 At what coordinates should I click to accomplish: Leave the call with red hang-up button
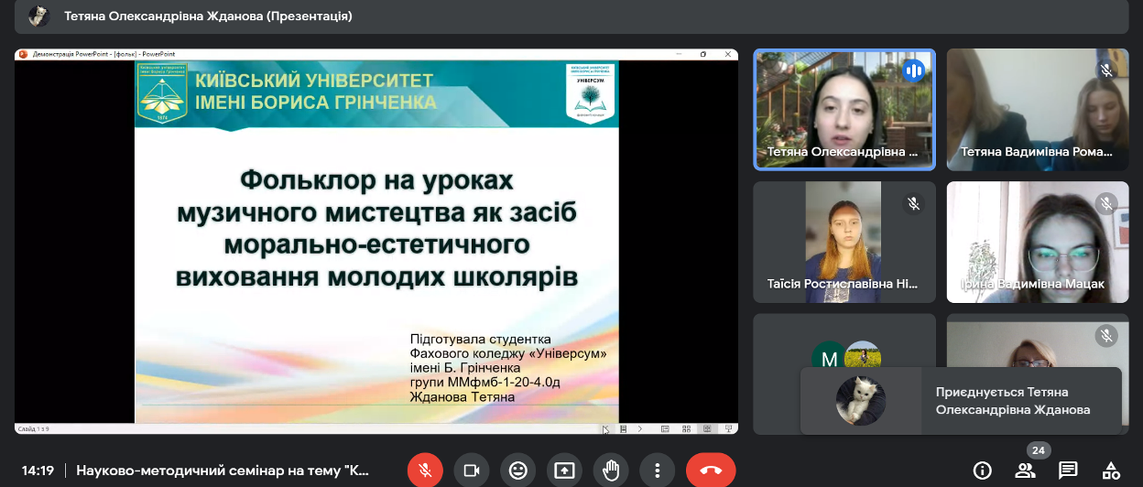coord(711,471)
